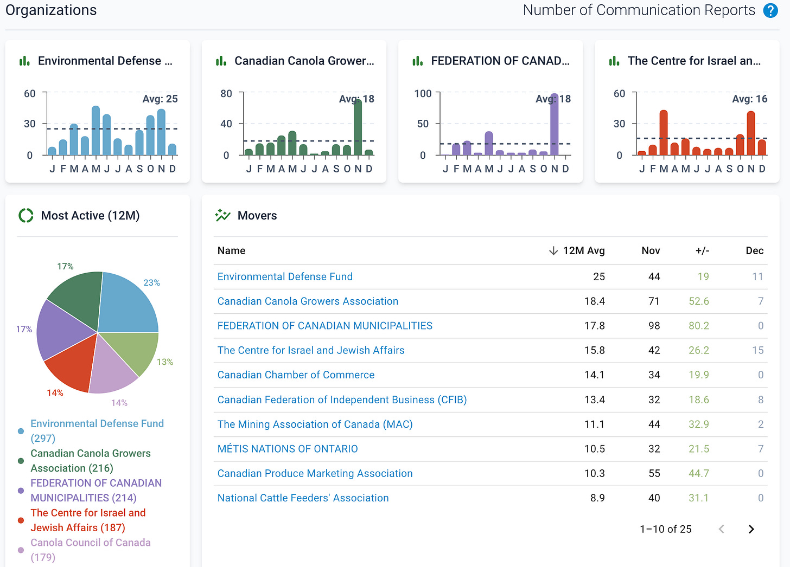Screen dimensions: 790x567
Task: Click green legend dot for Canadian Canola Growers
Action: [21, 461]
